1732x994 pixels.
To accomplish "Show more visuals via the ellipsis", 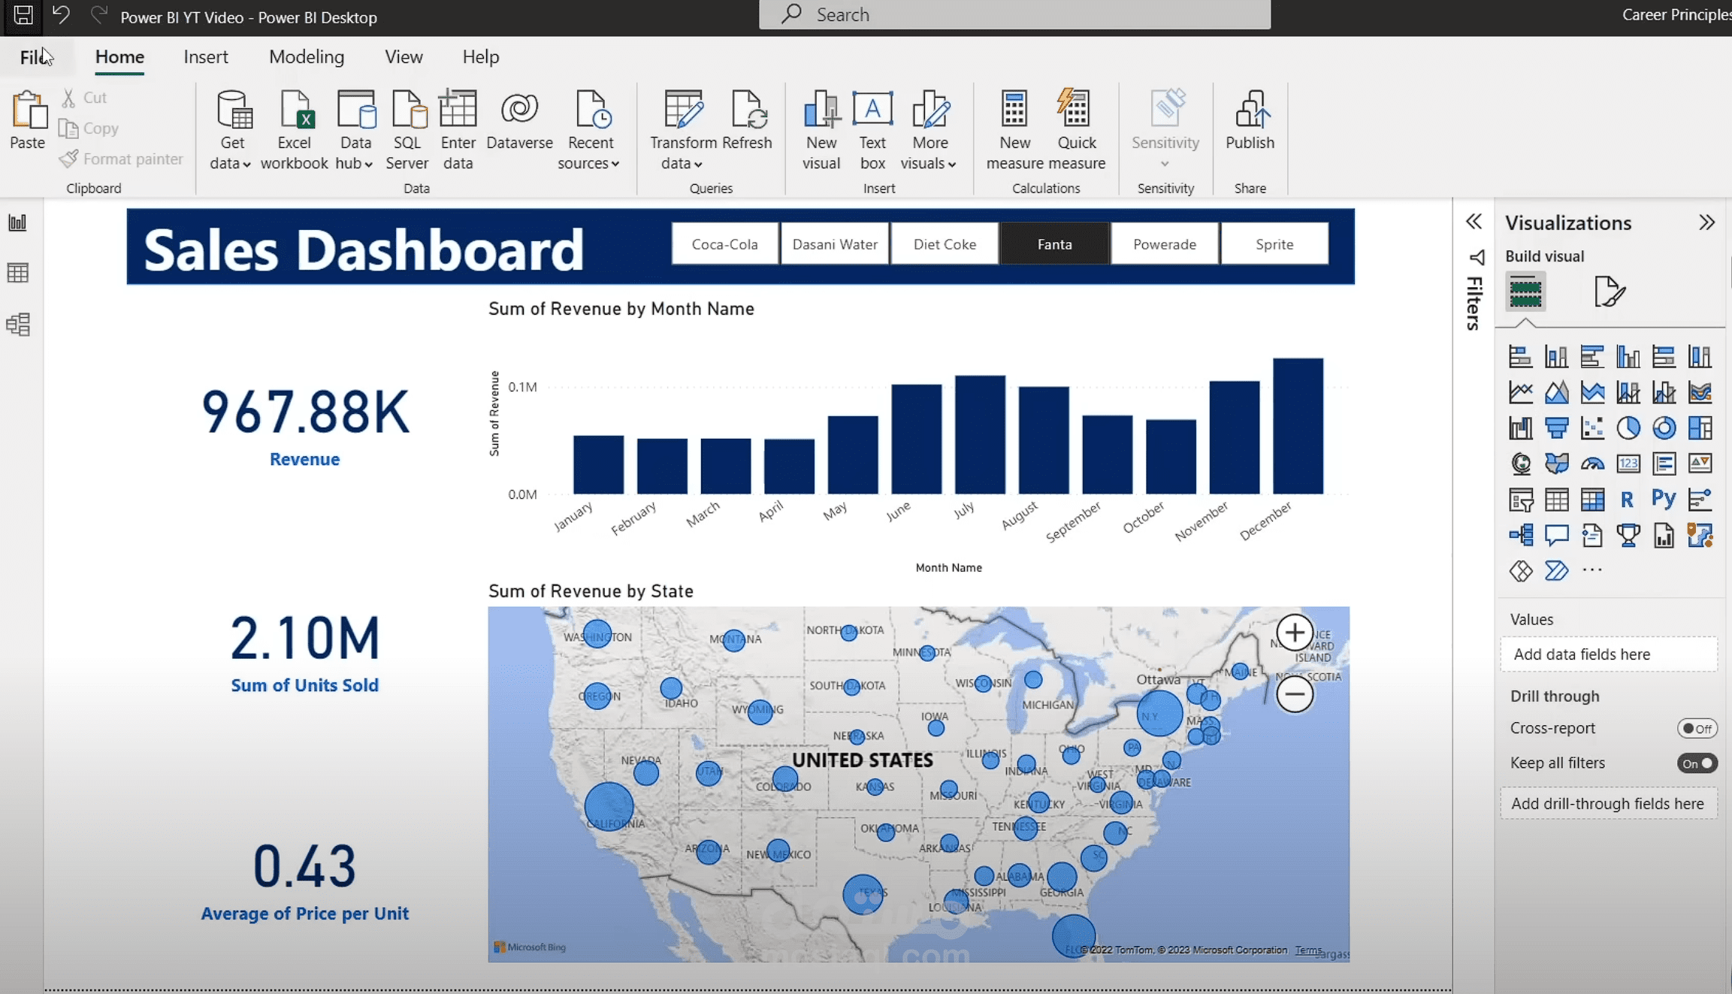I will [1592, 570].
